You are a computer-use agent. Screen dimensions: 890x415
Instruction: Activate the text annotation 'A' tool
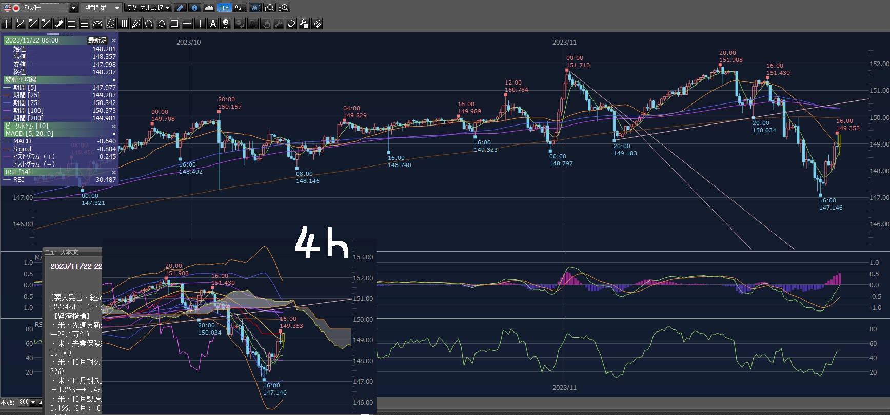click(x=213, y=24)
